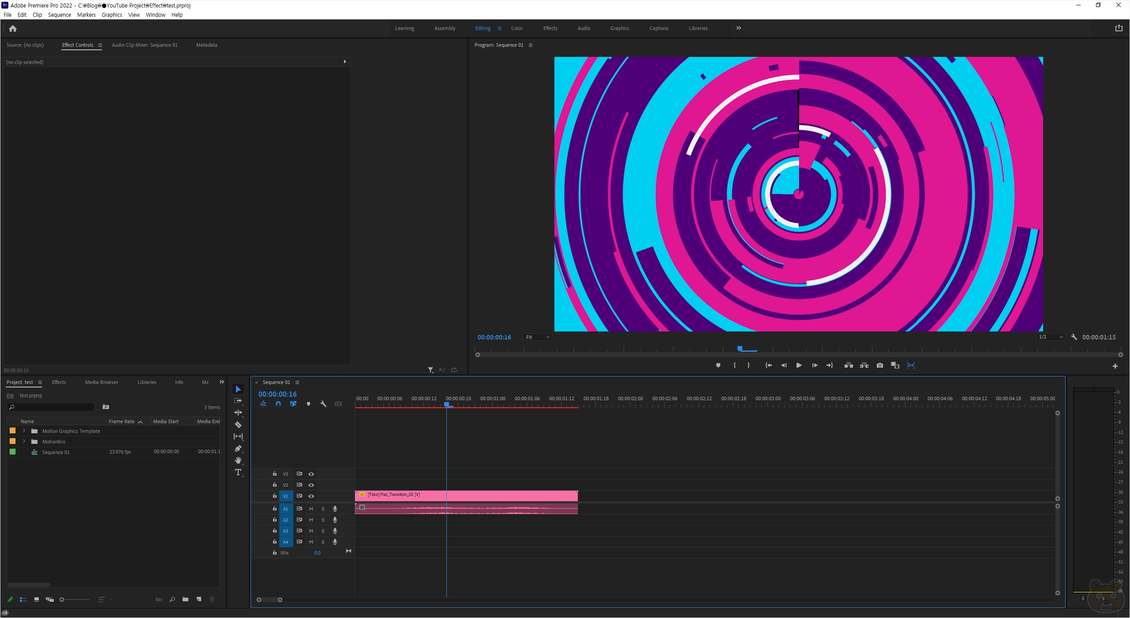Switch to the Color workspace
Viewport: 1130px width, 618px height.
[x=516, y=28]
